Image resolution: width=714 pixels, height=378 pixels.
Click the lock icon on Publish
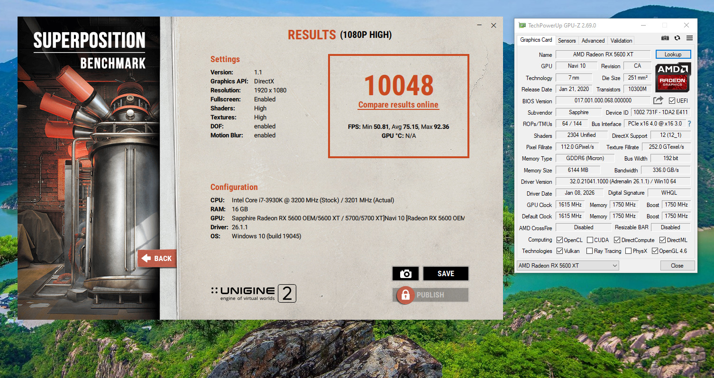(x=405, y=295)
